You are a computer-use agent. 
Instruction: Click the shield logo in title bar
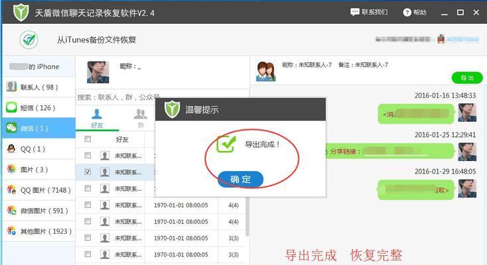tap(21, 13)
